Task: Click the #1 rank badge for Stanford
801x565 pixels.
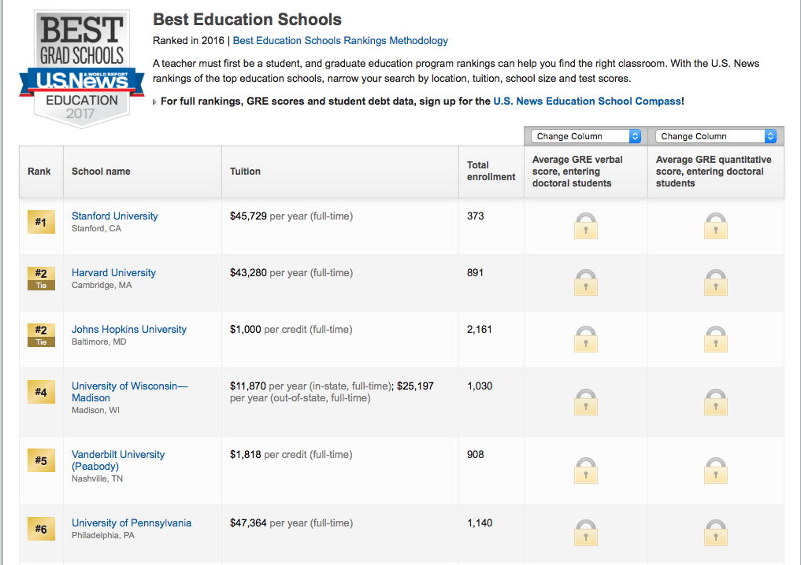Action: point(41,223)
